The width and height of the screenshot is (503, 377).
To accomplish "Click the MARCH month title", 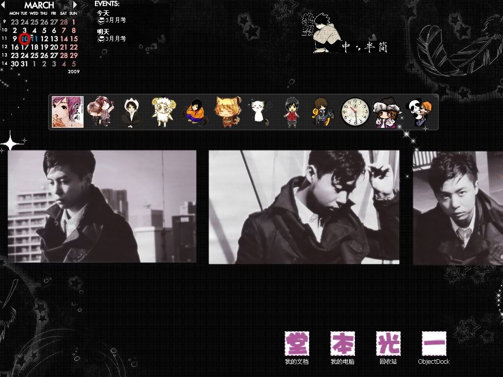I will [39, 5].
